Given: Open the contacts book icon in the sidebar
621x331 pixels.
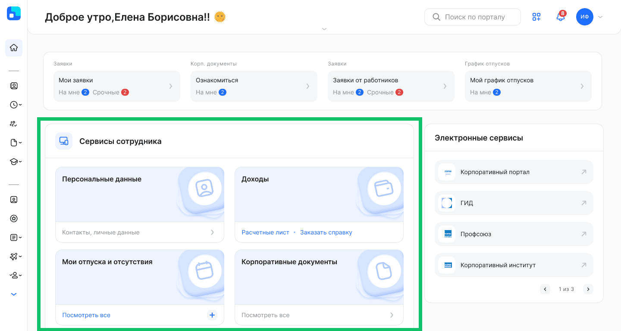Looking at the screenshot, I should [13, 86].
